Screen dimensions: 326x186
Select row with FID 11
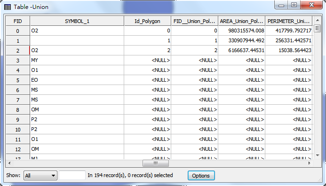(18, 139)
